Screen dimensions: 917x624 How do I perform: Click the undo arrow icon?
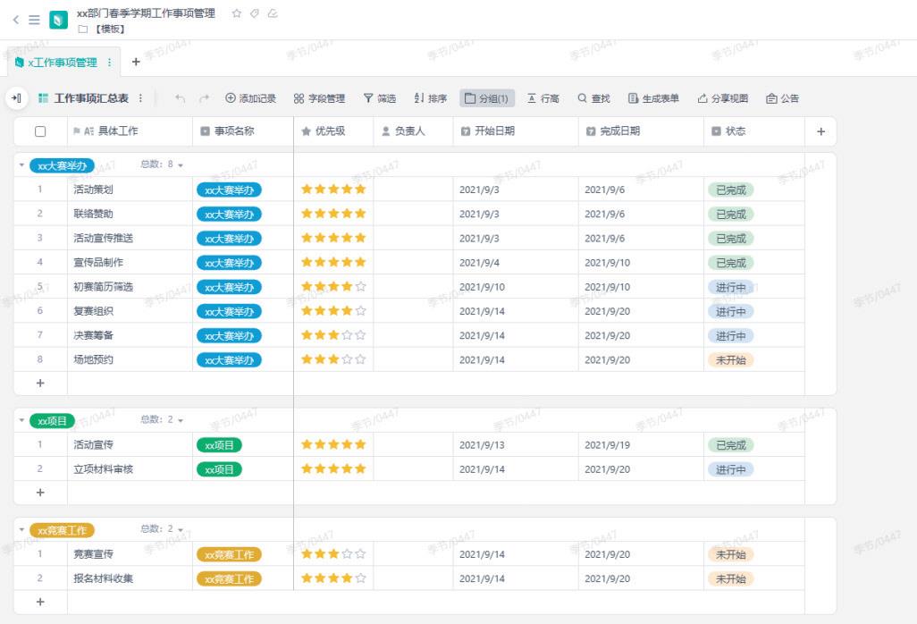(181, 98)
